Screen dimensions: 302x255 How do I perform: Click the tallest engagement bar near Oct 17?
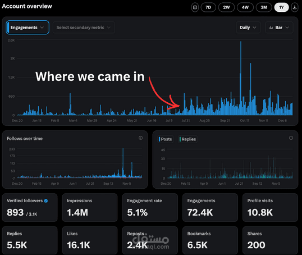(241, 78)
